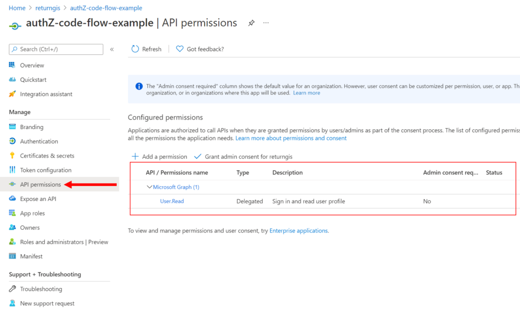Click the magnifier icon in search box
Viewport: 520px width, 330px height.
14,49
